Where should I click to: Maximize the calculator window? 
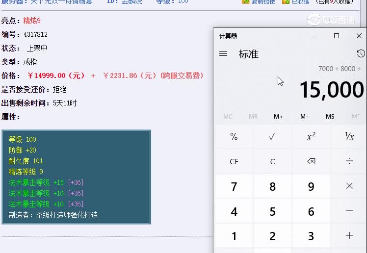(x=337, y=36)
